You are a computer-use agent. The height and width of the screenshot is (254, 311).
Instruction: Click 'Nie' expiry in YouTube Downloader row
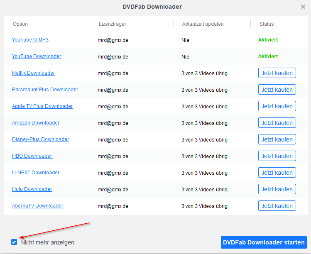[x=185, y=57]
